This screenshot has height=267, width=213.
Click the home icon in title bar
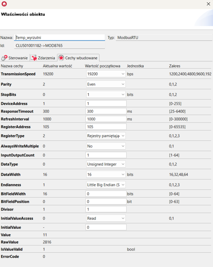pyautogui.click(x=4, y=4)
